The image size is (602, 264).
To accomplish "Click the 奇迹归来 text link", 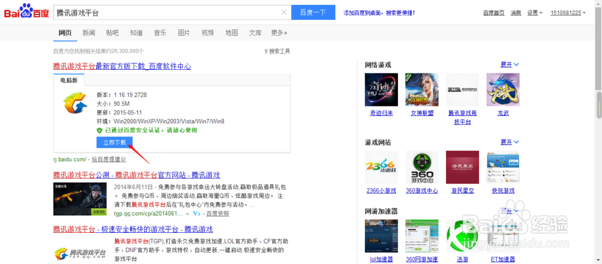I will pos(381,113).
